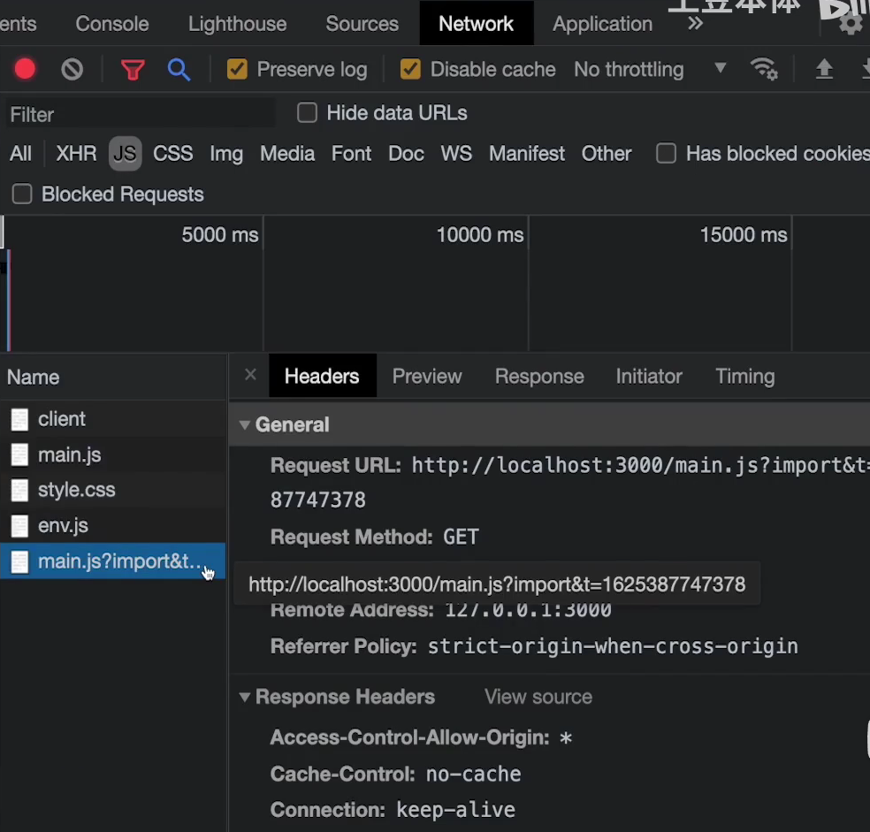The height and width of the screenshot is (832, 870).
Task: Collapse the Response Headers section
Action: (x=244, y=697)
